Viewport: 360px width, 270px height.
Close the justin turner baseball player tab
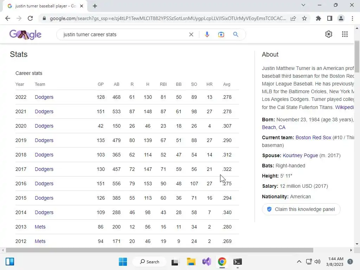82,6
